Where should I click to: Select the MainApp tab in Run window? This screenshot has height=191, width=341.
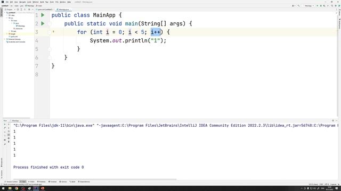(x=15, y=120)
